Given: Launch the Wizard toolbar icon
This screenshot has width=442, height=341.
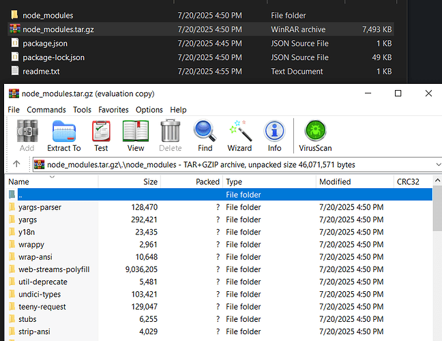Looking at the screenshot, I should (x=239, y=135).
